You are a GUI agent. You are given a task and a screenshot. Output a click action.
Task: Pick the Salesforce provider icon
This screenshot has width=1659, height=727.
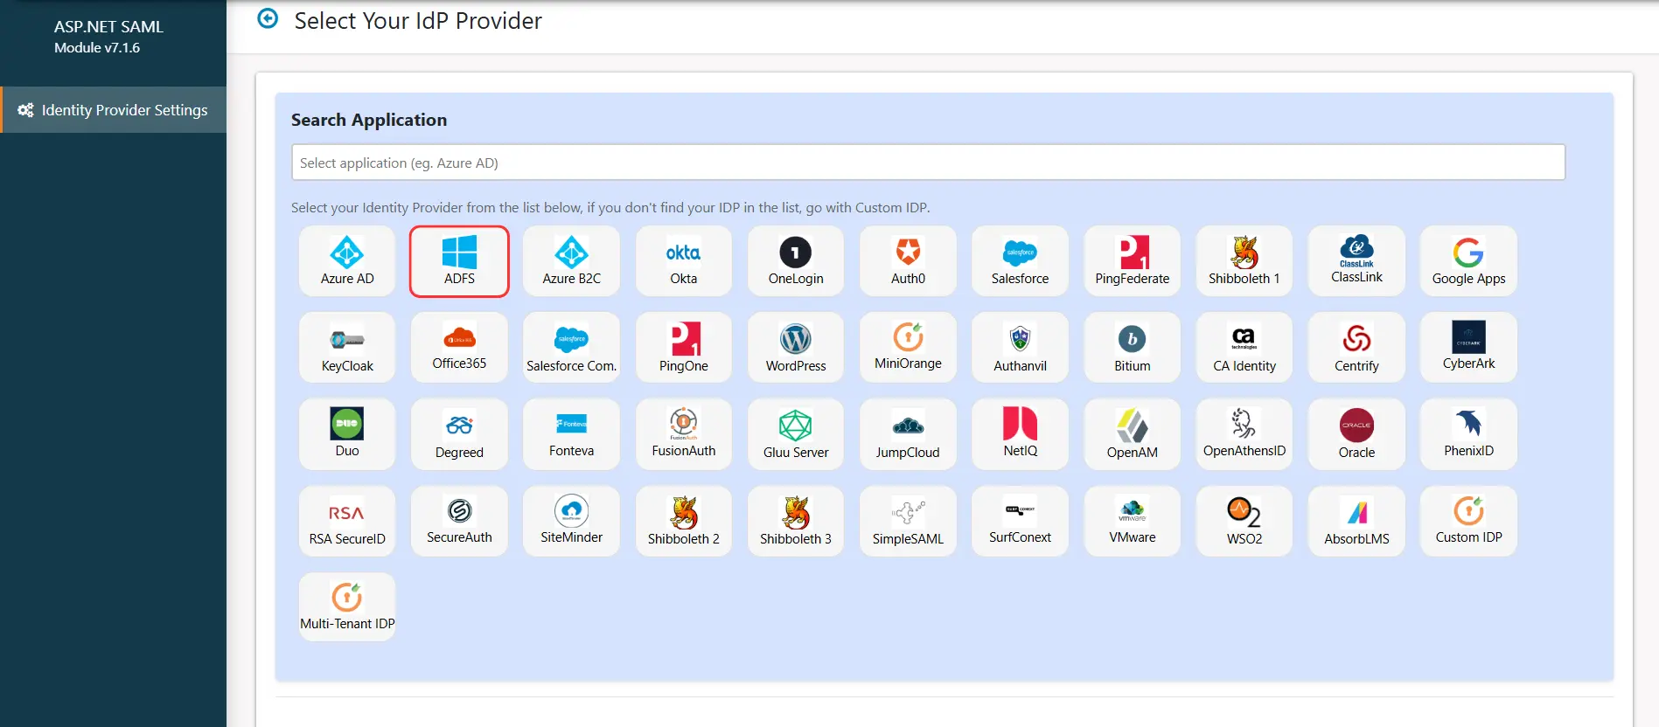(x=1020, y=261)
